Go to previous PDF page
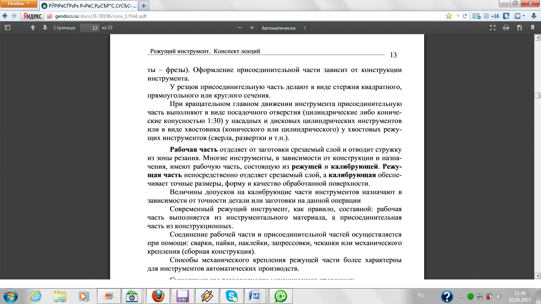Viewport: 541px width, 304px height. (x=33, y=28)
